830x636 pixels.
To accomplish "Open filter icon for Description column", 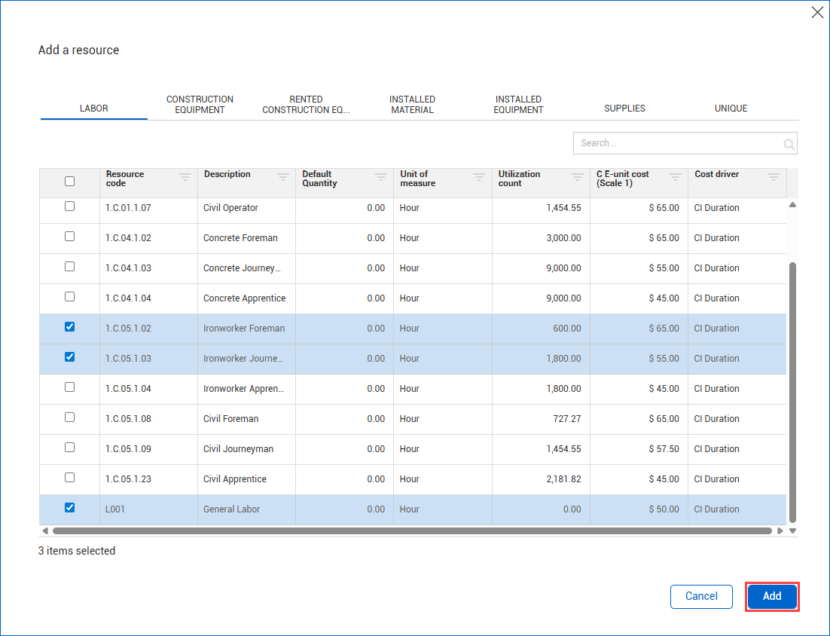I will 283,177.
